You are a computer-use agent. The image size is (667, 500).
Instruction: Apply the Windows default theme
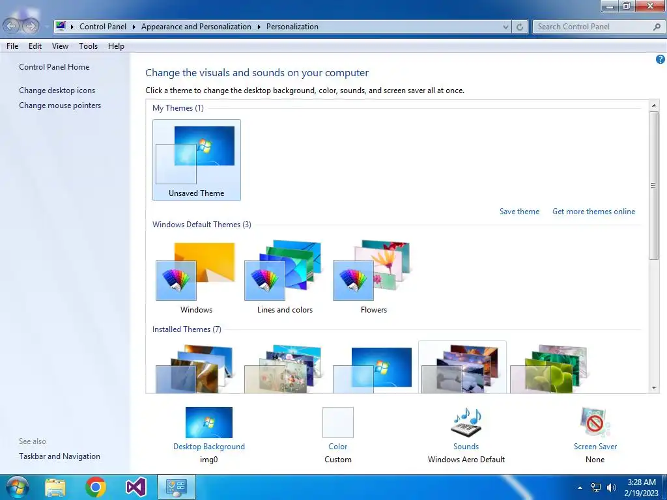tap(196, 277)
